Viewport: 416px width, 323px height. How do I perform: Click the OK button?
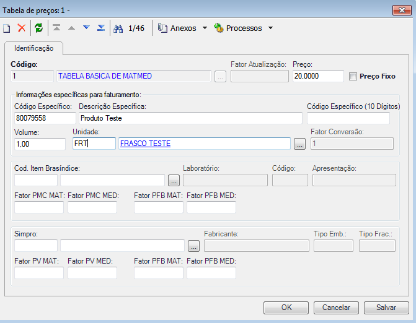click(286, 308)
